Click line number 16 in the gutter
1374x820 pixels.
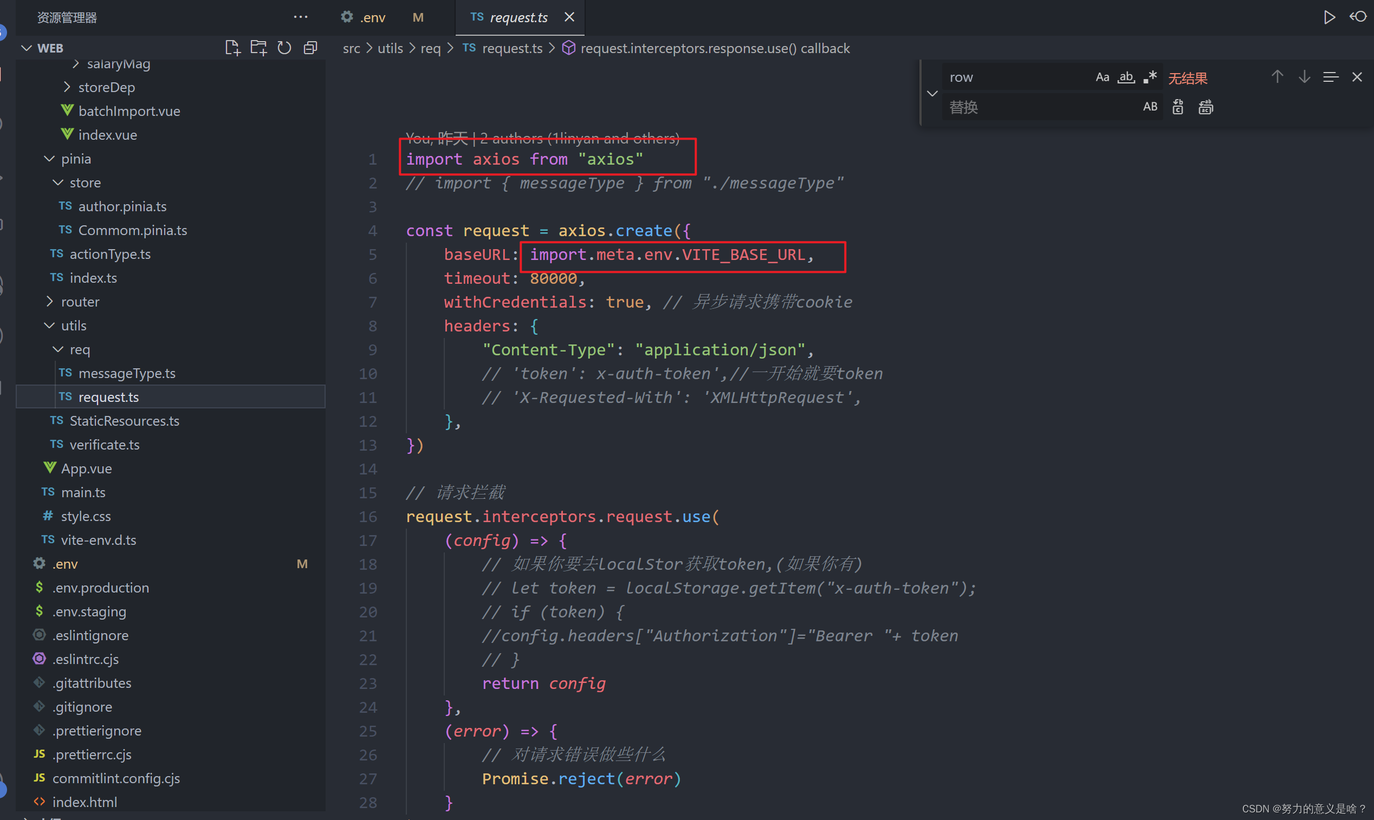pos(368,517)
